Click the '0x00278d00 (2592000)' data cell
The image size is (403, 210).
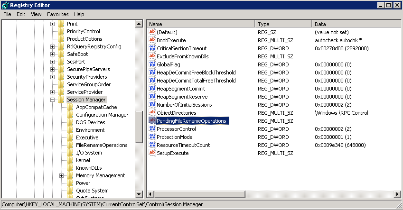coord(342,48)
